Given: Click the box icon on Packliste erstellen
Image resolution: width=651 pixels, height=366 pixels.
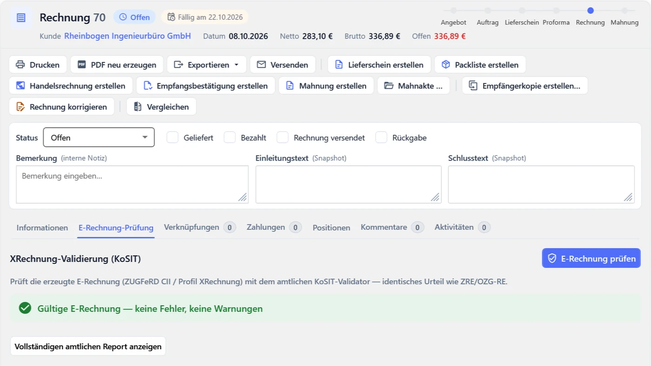Looking at the screenshot, I should 446,65.
